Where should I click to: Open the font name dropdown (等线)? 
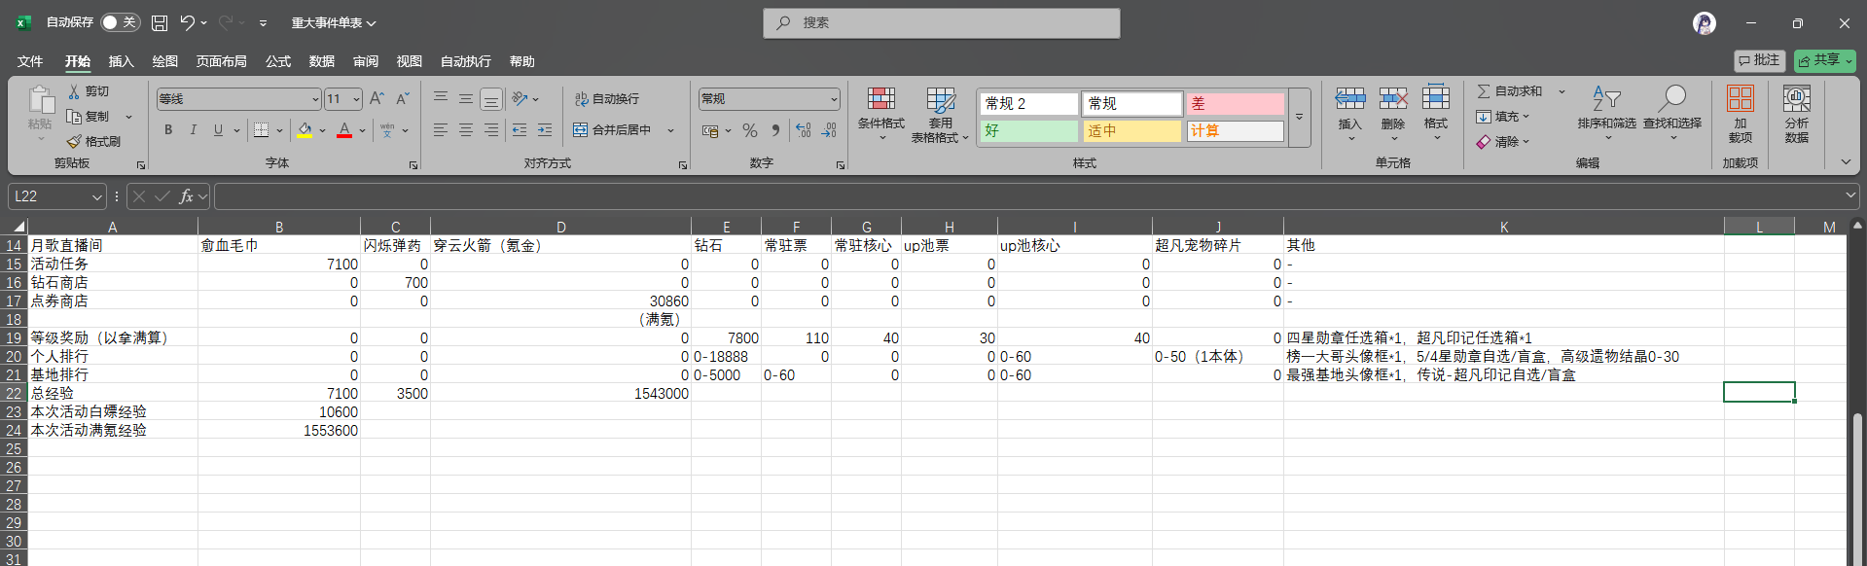(315, 99)
